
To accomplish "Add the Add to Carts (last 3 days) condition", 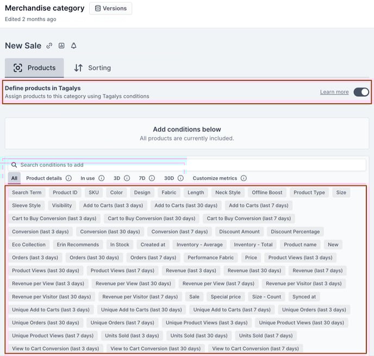I will [x=113, y=205].
